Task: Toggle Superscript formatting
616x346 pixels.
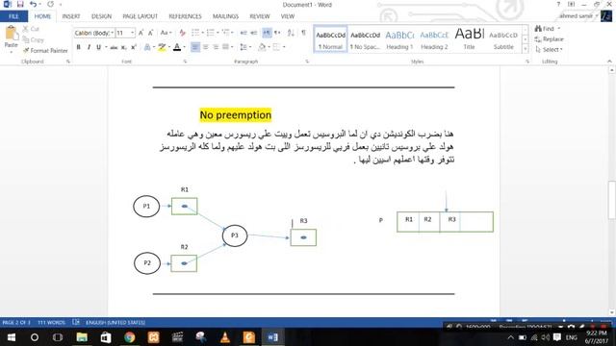Action: (134, 47)
